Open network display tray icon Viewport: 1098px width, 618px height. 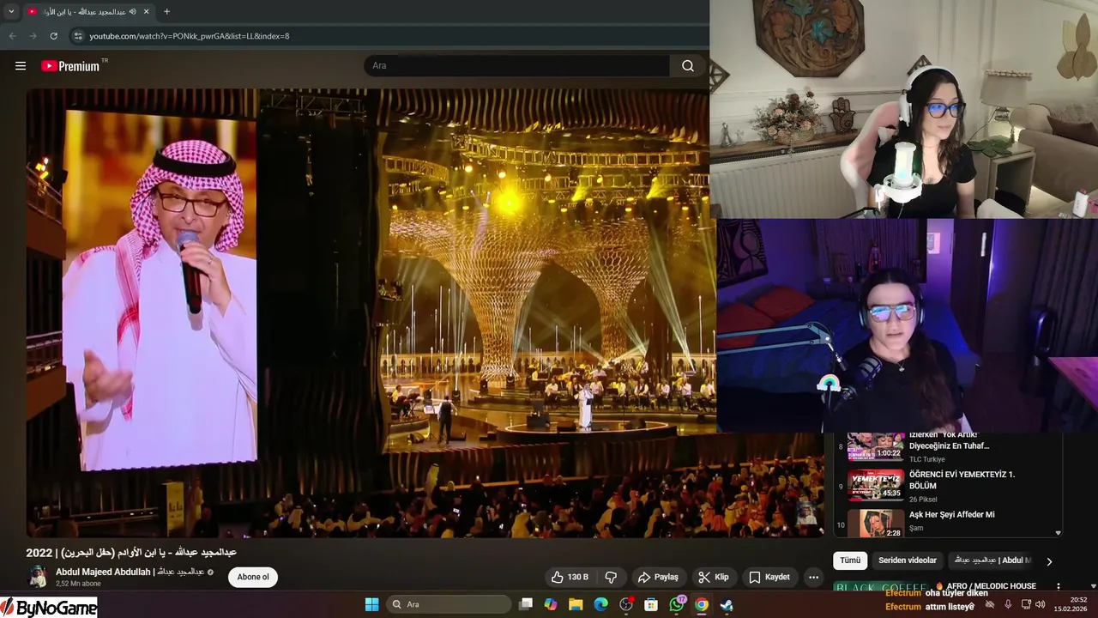(x=1025, y=604)
